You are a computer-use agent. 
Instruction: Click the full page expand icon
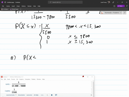pyautogui.click(x=125, y=13)
